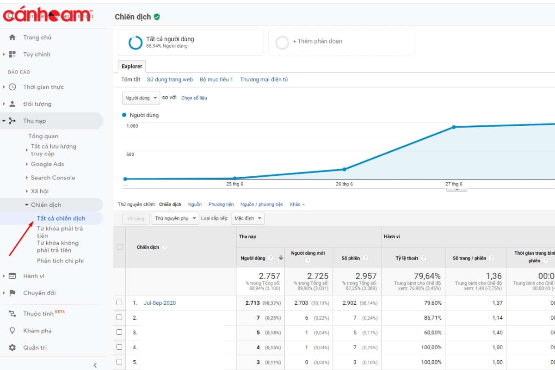This screenshot has height=370, width=555.
Task: Click the 27 thg 6 chart data point
Action: coord(454,127)
